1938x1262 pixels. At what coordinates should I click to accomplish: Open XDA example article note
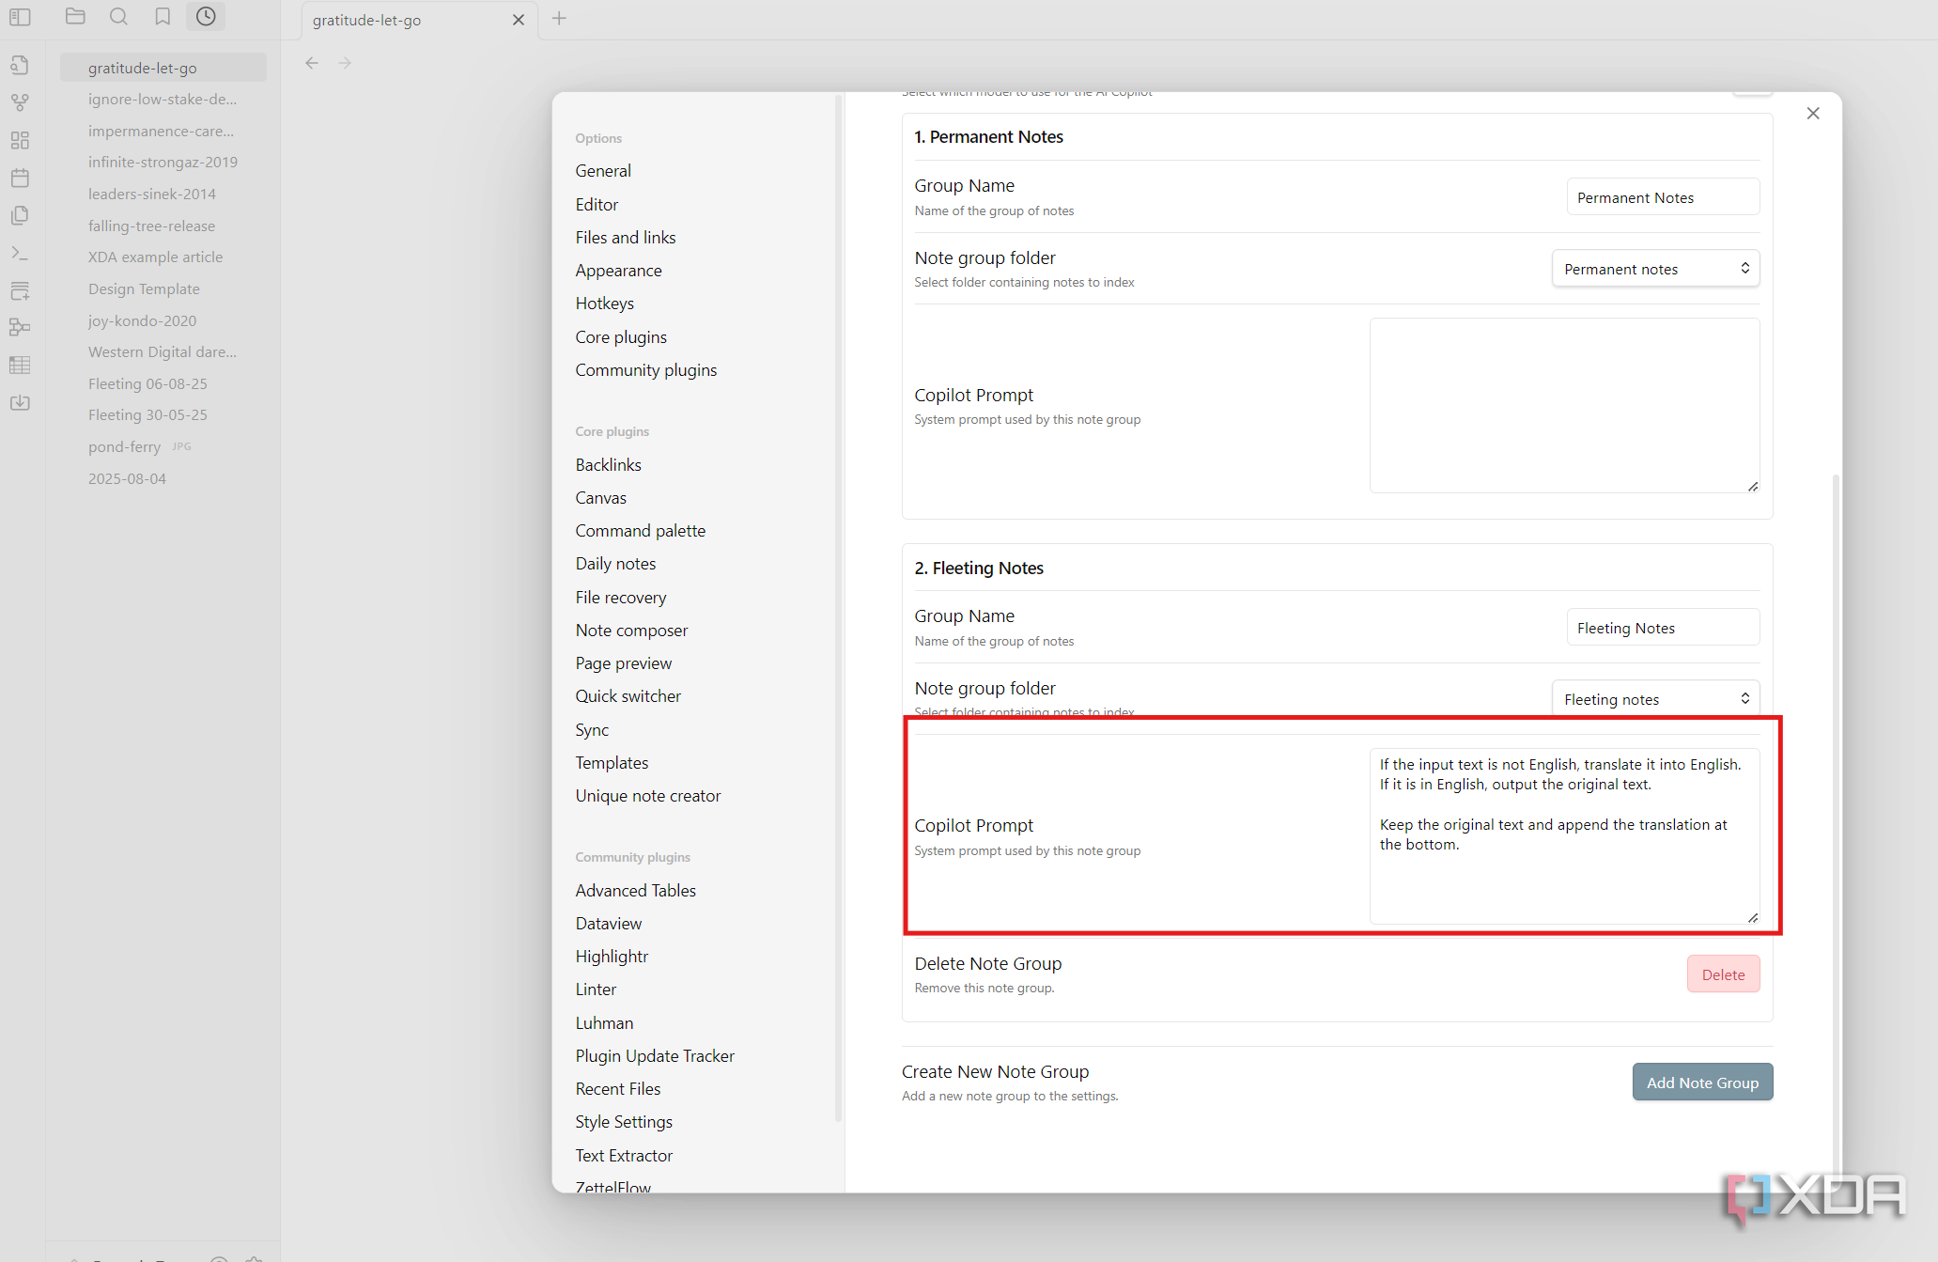point(155,257)
